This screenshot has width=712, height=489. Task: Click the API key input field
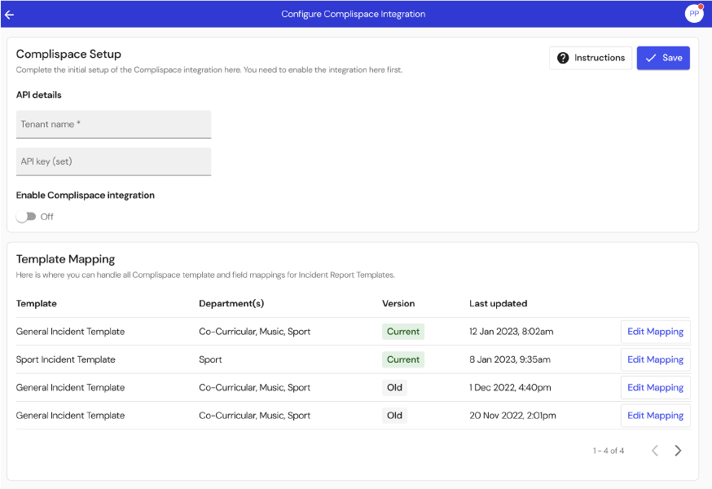(x=113, y=161)
